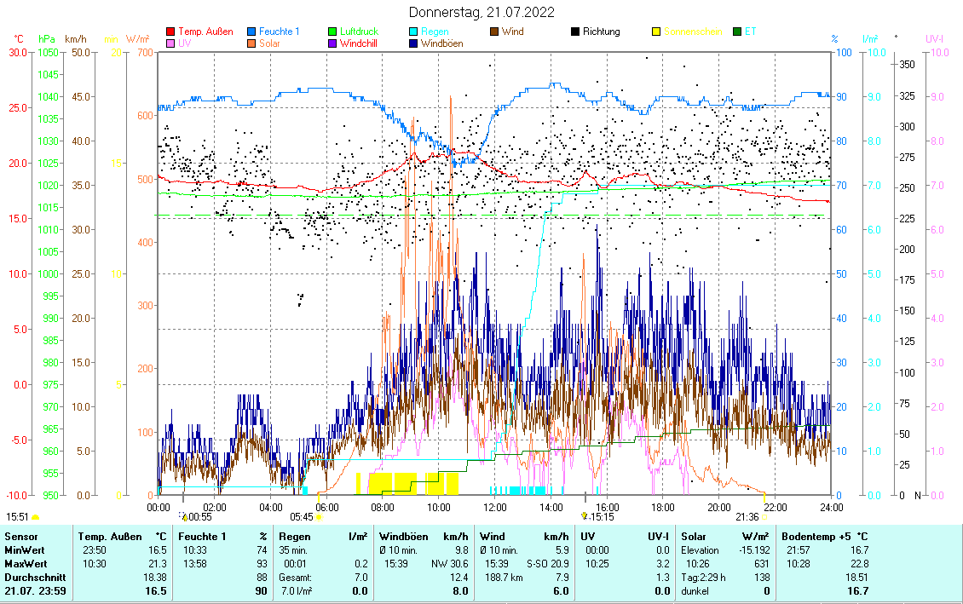Click the orange Solar legend square

tap(252, 43)
